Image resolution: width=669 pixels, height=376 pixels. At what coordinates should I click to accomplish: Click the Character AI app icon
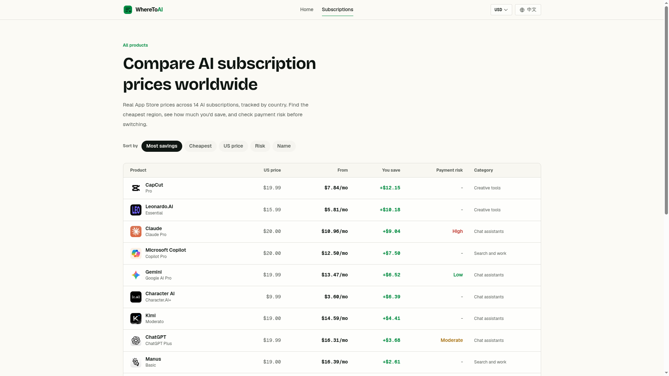(136, 297)
